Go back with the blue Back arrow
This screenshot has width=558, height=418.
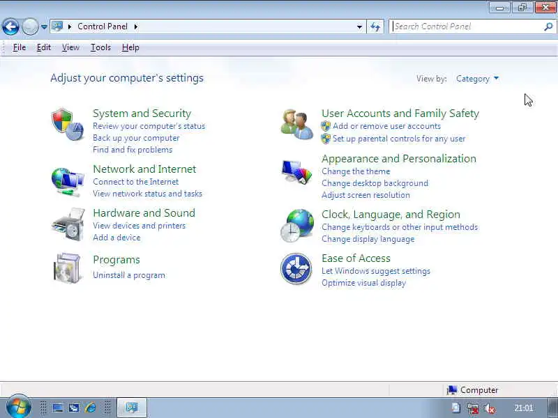point(10,26)
